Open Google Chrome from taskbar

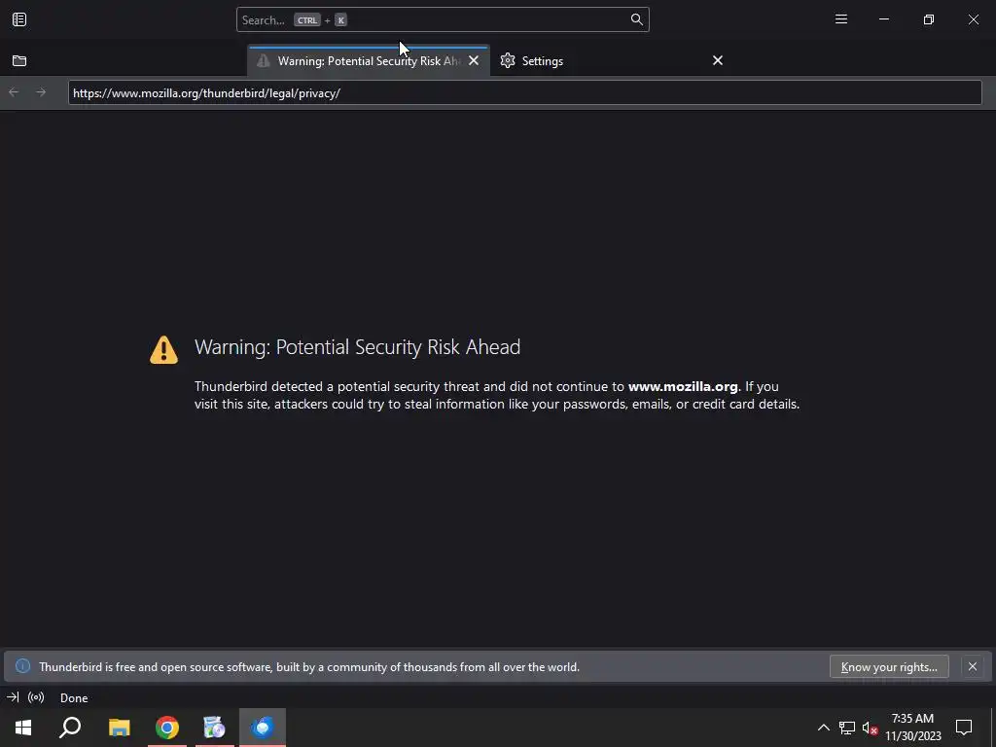(x=167, y=728)
